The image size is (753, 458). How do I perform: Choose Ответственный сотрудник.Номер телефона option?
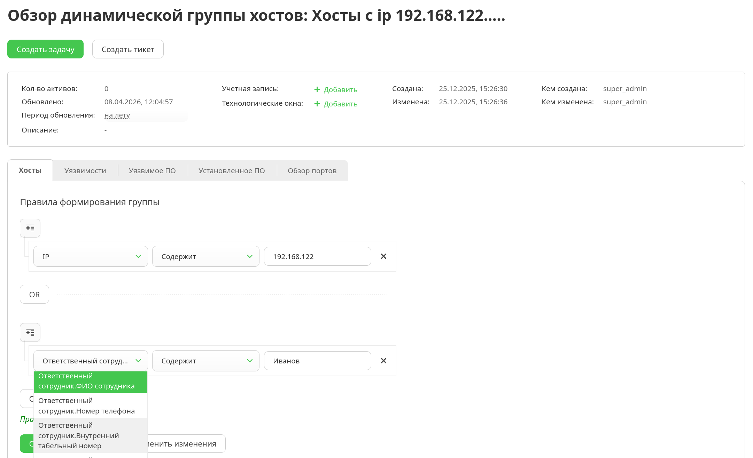(90, 406)
